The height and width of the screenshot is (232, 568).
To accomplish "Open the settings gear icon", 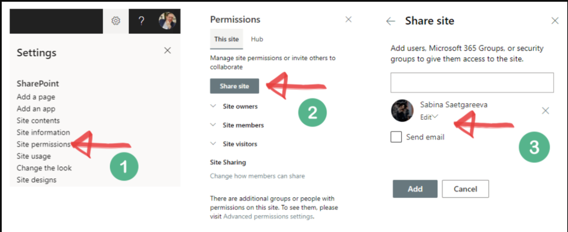I will coord(116,21).
